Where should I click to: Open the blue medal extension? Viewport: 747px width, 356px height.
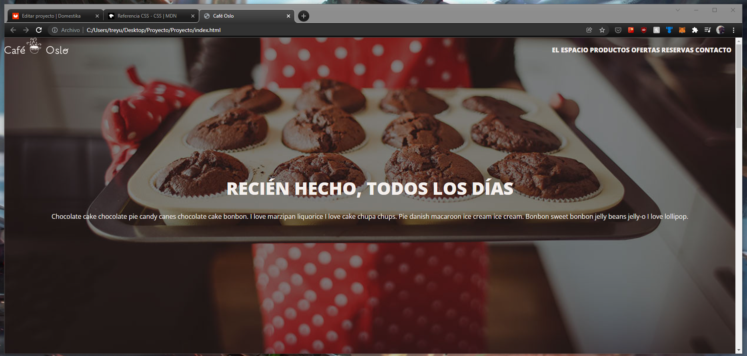pyautogui.click(x=669, y=30)
